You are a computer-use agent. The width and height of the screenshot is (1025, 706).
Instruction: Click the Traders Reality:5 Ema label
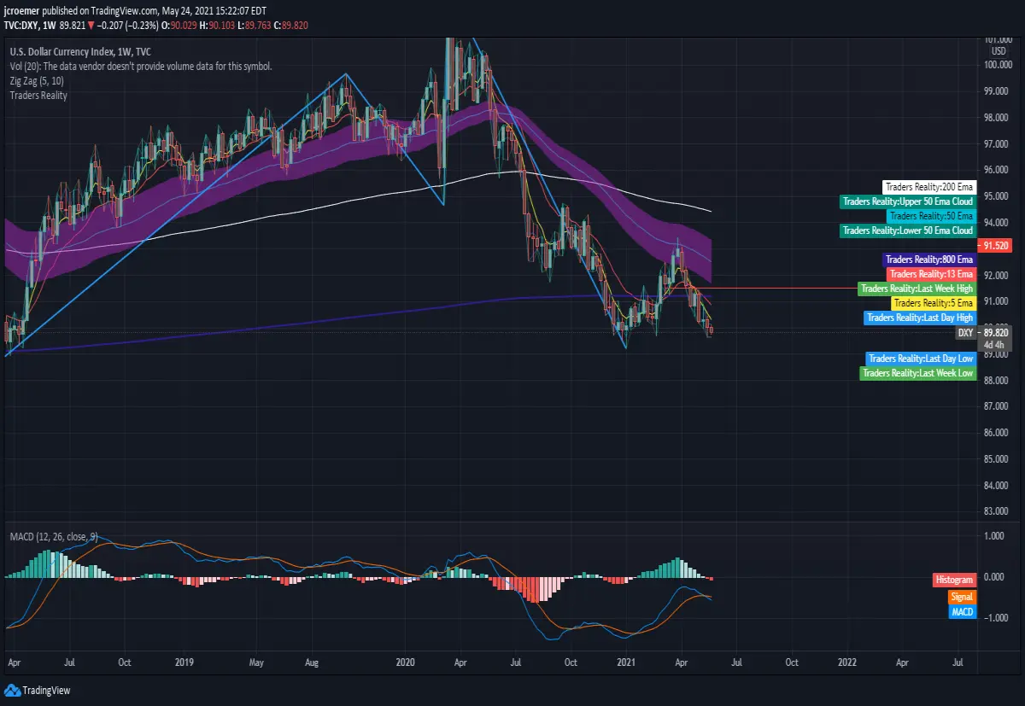(933, 303)
